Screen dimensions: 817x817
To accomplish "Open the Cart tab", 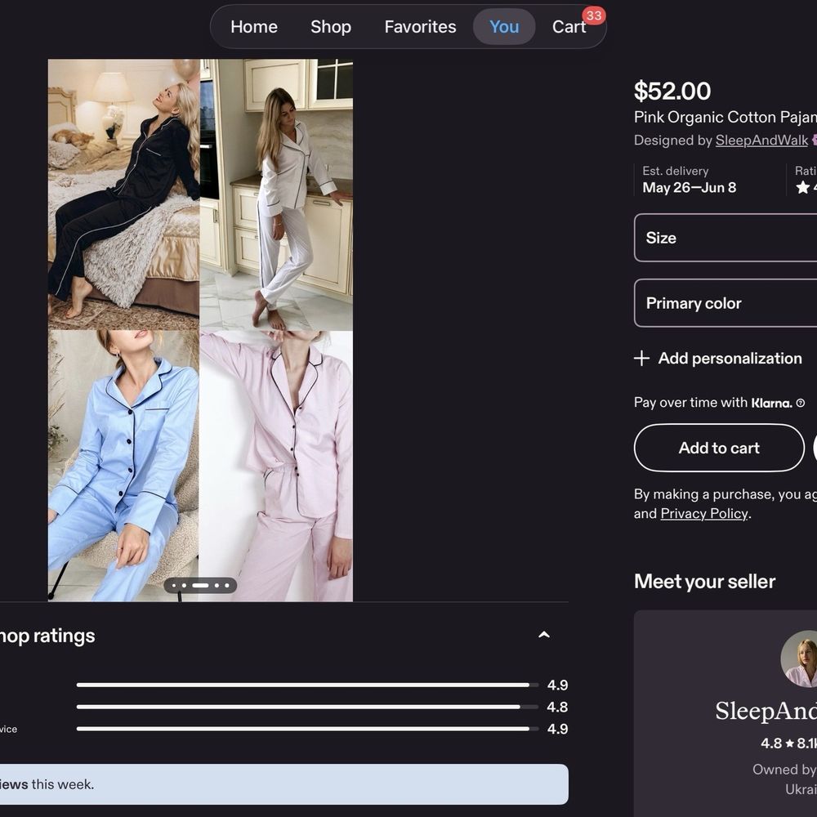I will pos(569,27).
